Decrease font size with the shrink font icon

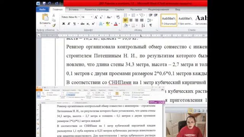click(101, 17)
